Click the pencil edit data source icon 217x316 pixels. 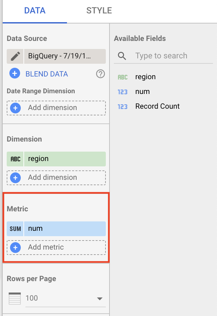(15, 56)
